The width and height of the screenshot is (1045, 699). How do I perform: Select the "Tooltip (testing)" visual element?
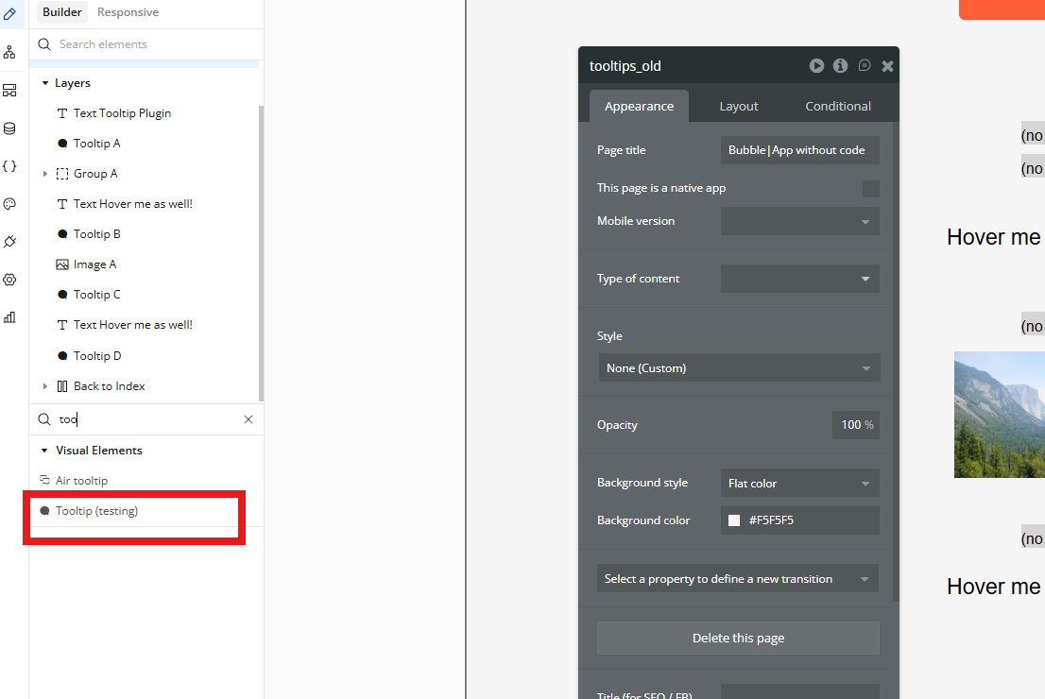coord(96,511)
